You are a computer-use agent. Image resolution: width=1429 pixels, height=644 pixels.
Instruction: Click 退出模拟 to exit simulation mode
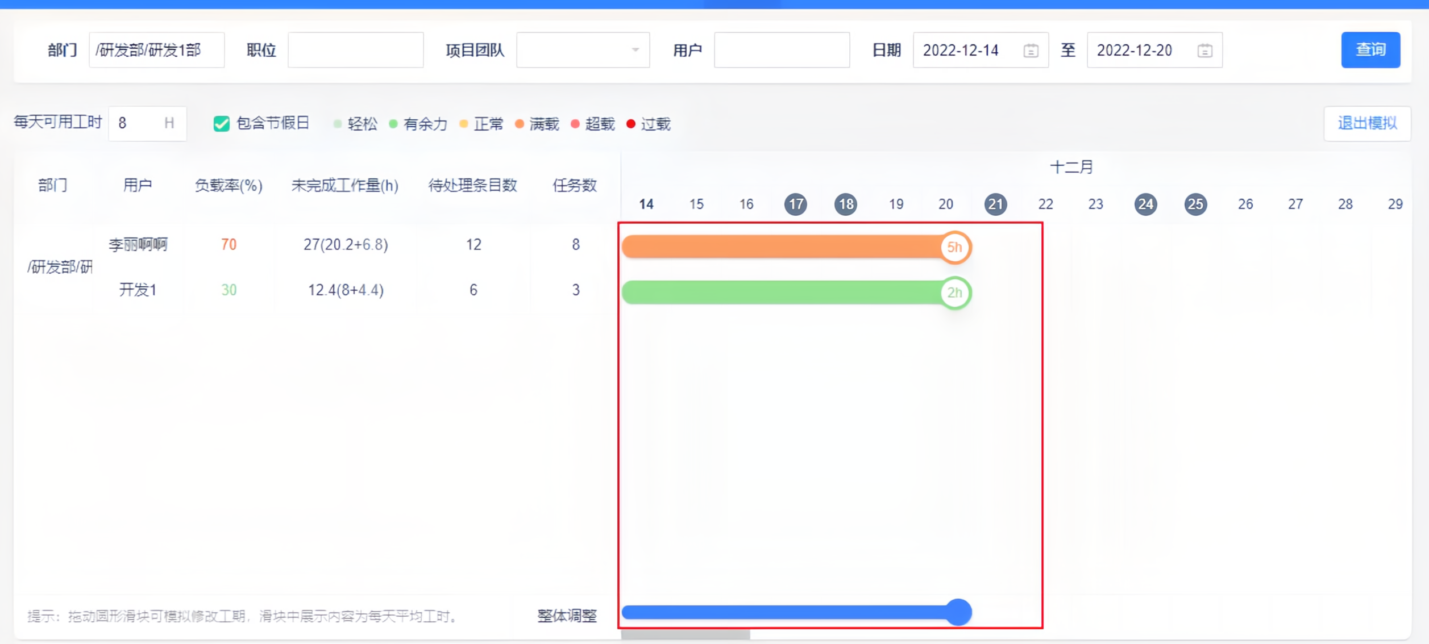[1367, 123]
